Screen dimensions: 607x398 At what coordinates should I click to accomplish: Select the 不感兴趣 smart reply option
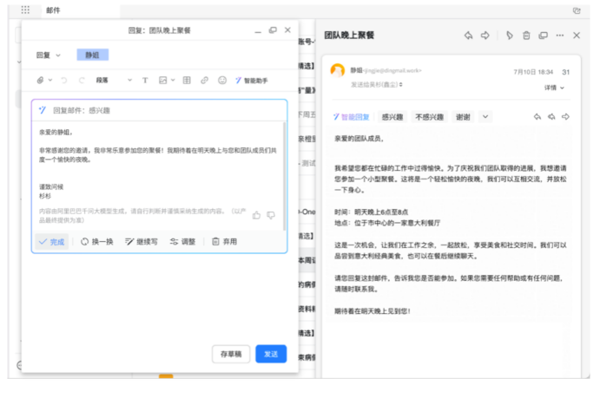pyautogui.click(x=429, y=116)
